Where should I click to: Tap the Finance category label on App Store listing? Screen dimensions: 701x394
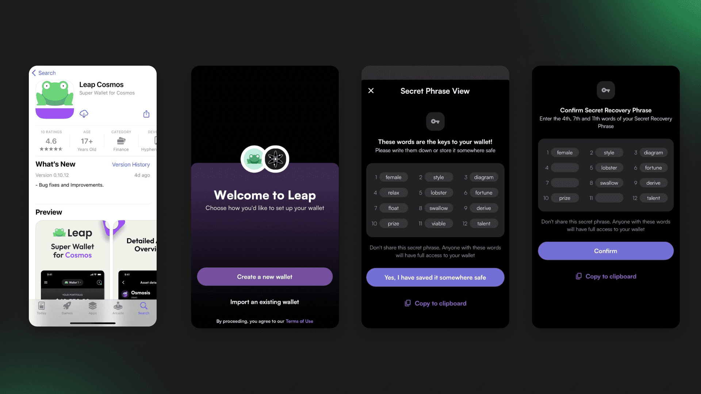120,149
